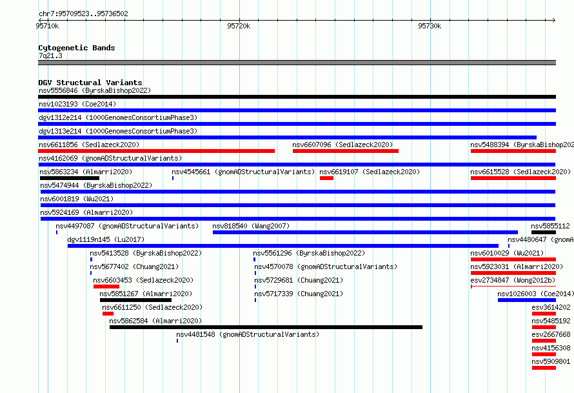Click the DGV Structural Variants track title
574x393 pixels.
[90, 83]
